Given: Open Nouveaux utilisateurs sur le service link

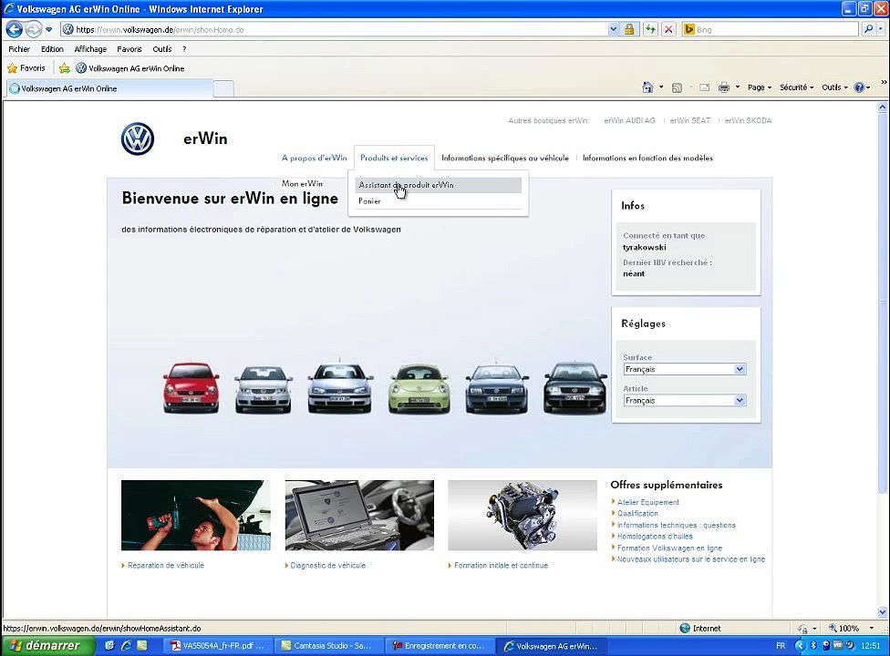Looking at the screenshot, I should [x=691, y=559].
